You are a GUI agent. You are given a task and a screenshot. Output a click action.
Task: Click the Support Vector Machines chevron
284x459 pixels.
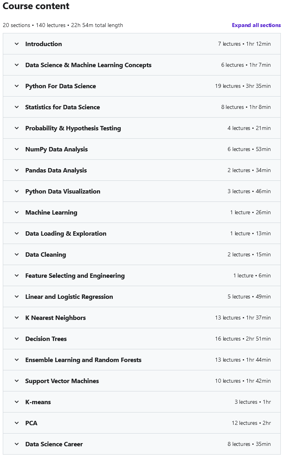[x=17, y=381]
